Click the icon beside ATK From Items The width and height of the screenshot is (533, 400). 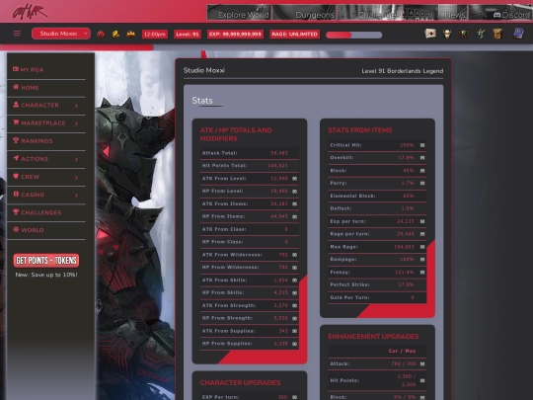point(295,204)
